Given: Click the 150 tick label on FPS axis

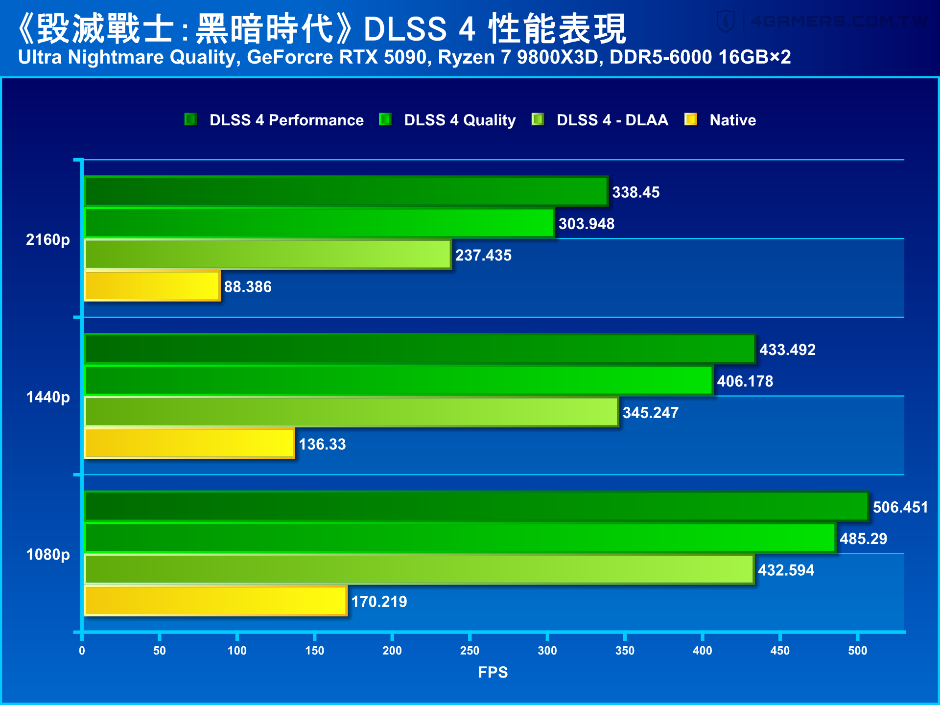Looking at the screenshot, I should click(314, 651).
